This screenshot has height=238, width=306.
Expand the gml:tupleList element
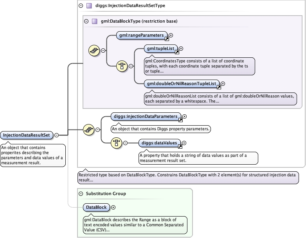[x=181, y=49]
